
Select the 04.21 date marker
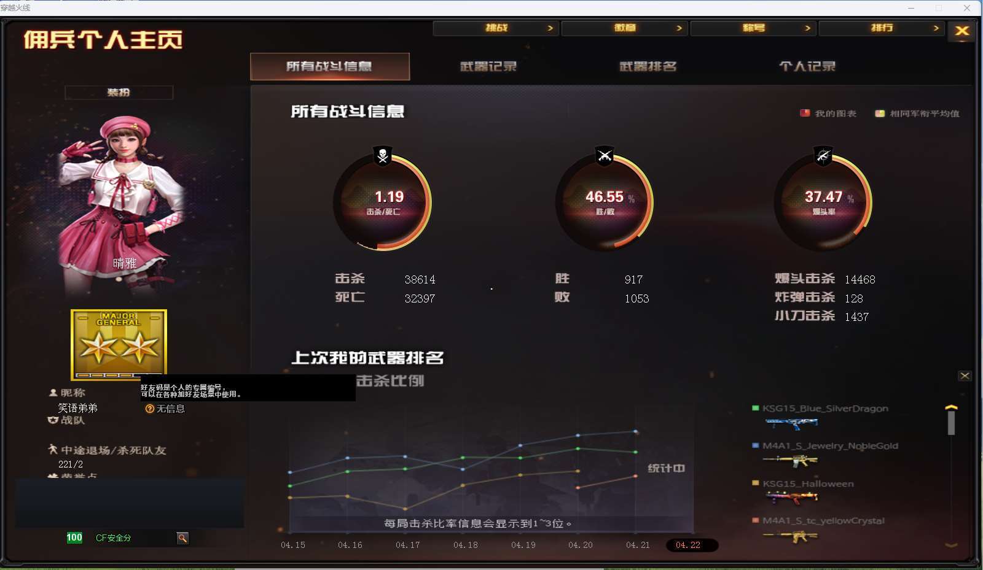(638, 545)
